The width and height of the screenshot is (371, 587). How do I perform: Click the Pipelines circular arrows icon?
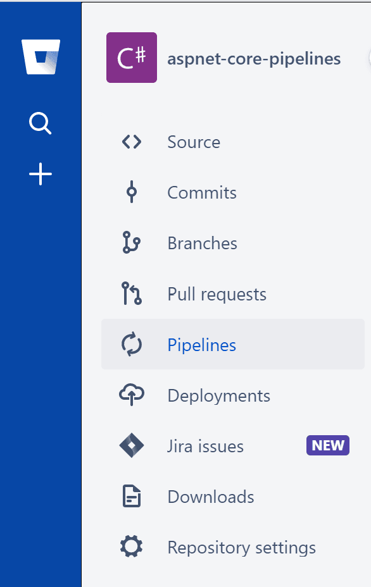pyautogui.click(x=132, y=344)
